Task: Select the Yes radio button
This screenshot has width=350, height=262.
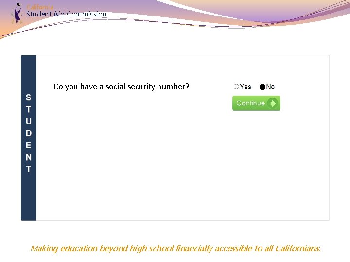Action: click(x=236, y=87)
